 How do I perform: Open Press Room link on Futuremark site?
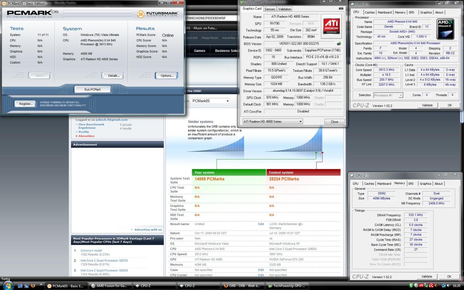pyautogui.click(x=210, y=38)
